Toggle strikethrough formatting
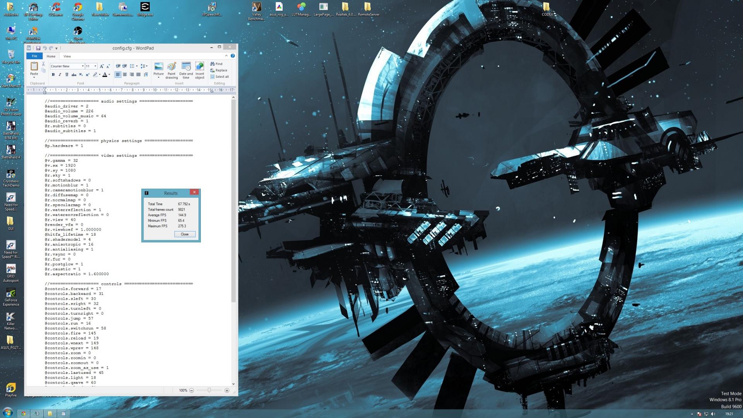The height and width of the screenshot is (418, 743). 74,75
